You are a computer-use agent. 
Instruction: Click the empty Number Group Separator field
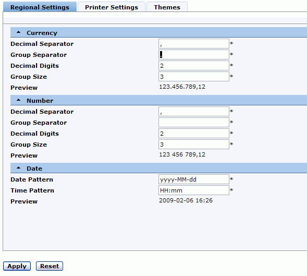coord(194,122)
